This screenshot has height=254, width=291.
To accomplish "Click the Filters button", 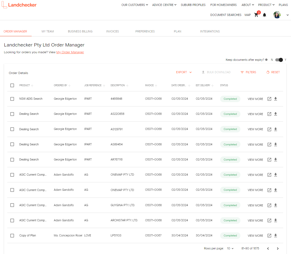I will coord(248,72).
